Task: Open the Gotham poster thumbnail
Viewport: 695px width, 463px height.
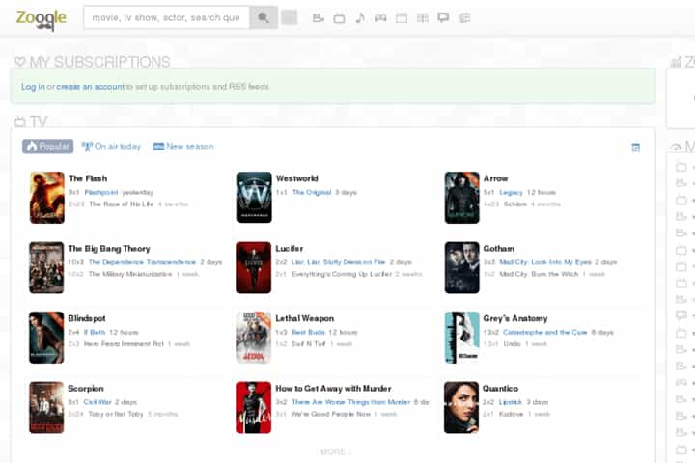Action: point(461,267)
